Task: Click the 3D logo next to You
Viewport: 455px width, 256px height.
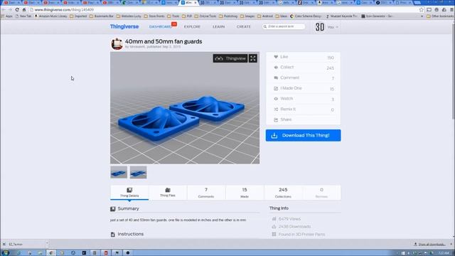Action: pyautogui.click(x=320, y=27)
